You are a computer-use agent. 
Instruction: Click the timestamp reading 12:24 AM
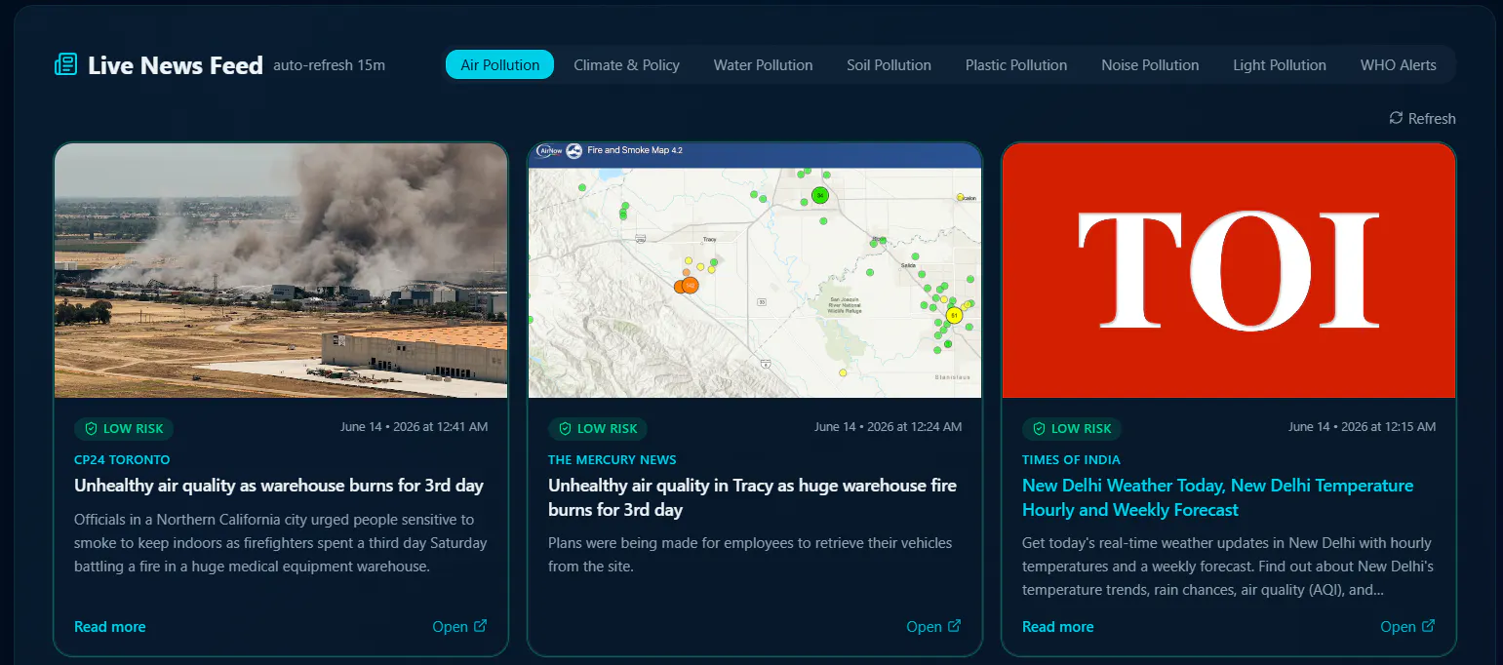(x=888, y=426)
